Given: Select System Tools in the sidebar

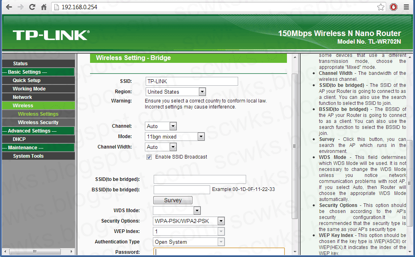Looking at the screenshot, I should [38, 156].
